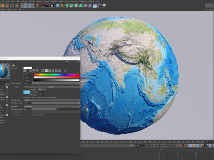Viewport: 214px width, 160px height.
Task: Open the Simulate menu
Action: [x=54, y=1]
